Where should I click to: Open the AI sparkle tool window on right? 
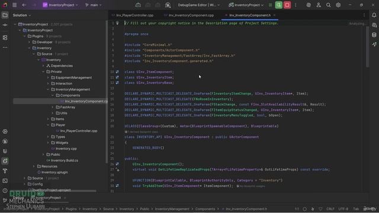pos(374,44)
